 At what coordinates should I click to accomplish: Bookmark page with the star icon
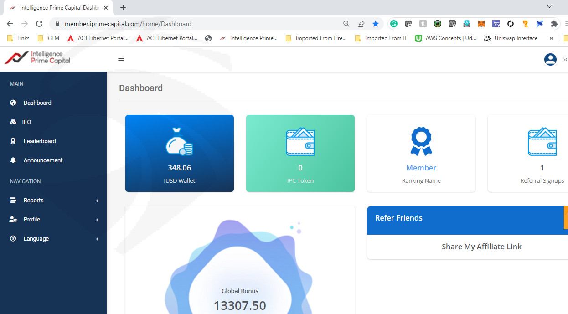click(375, 24)
